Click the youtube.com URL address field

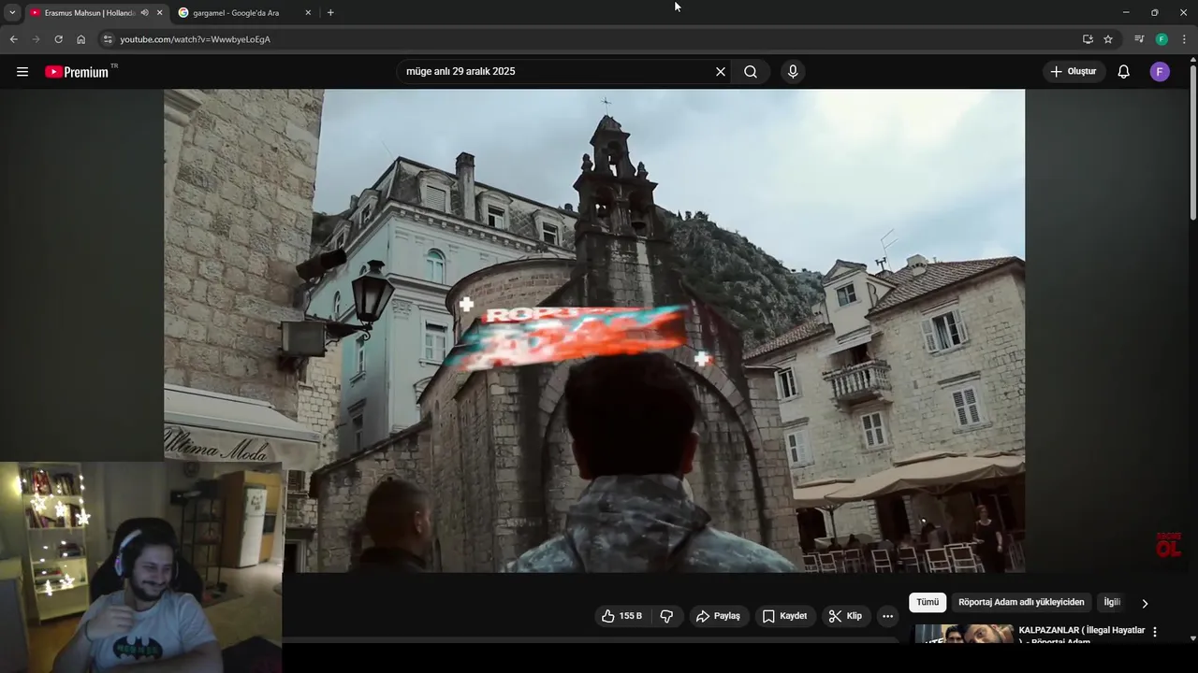(195, 39)
